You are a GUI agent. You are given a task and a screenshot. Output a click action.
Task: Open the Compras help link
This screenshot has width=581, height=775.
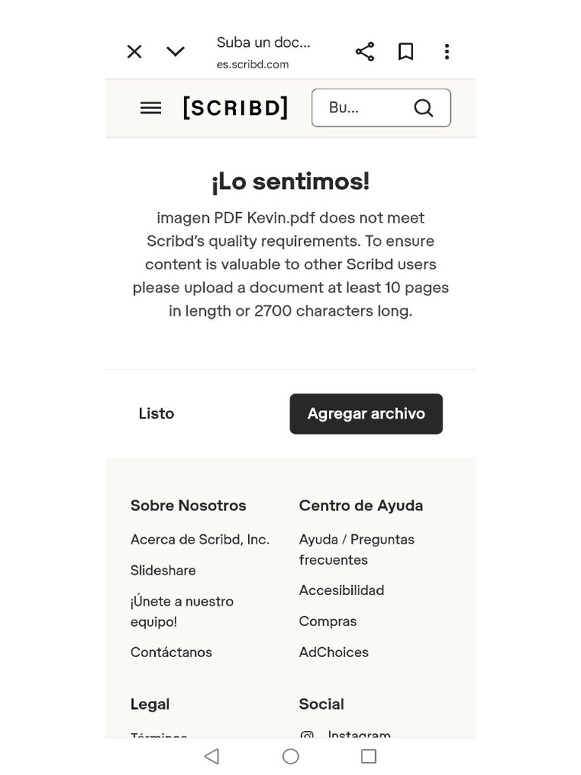(x=328, y=621)
